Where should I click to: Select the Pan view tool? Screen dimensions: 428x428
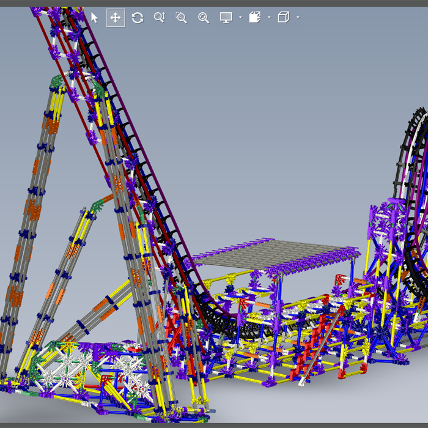[115, 18]
